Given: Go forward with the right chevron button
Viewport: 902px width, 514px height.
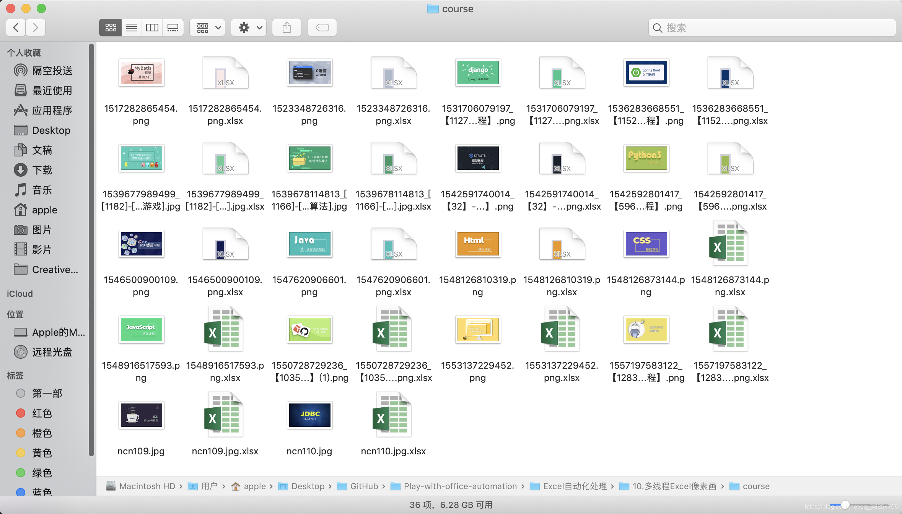Looking at the screenshot, I should click(36, 28).
